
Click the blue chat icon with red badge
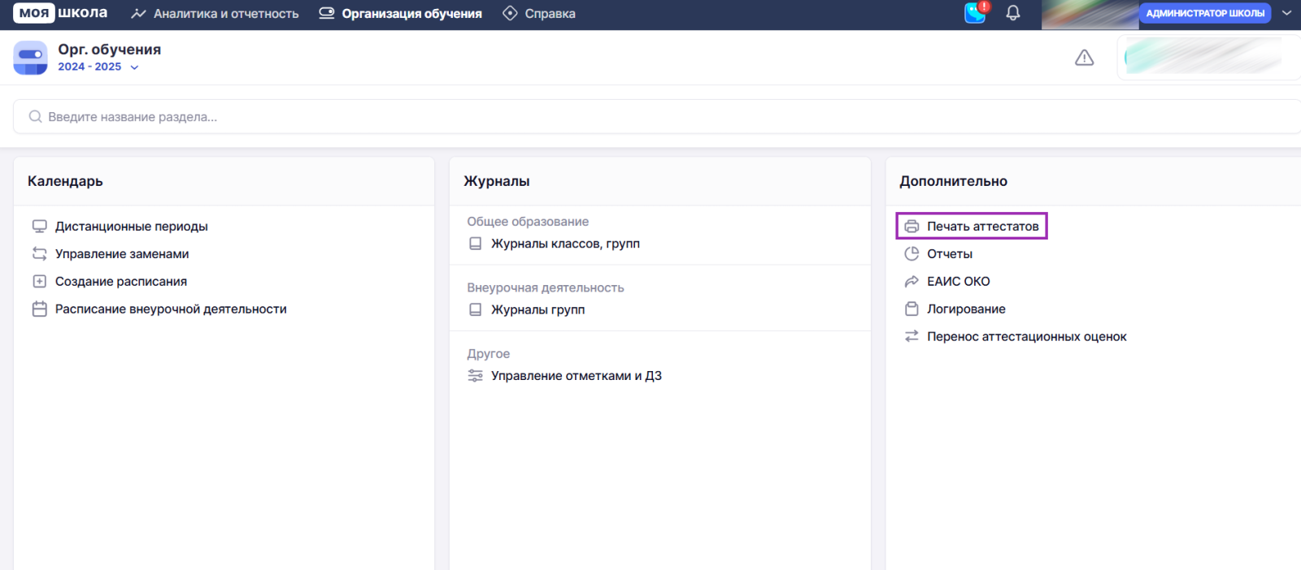click(975, 13)
